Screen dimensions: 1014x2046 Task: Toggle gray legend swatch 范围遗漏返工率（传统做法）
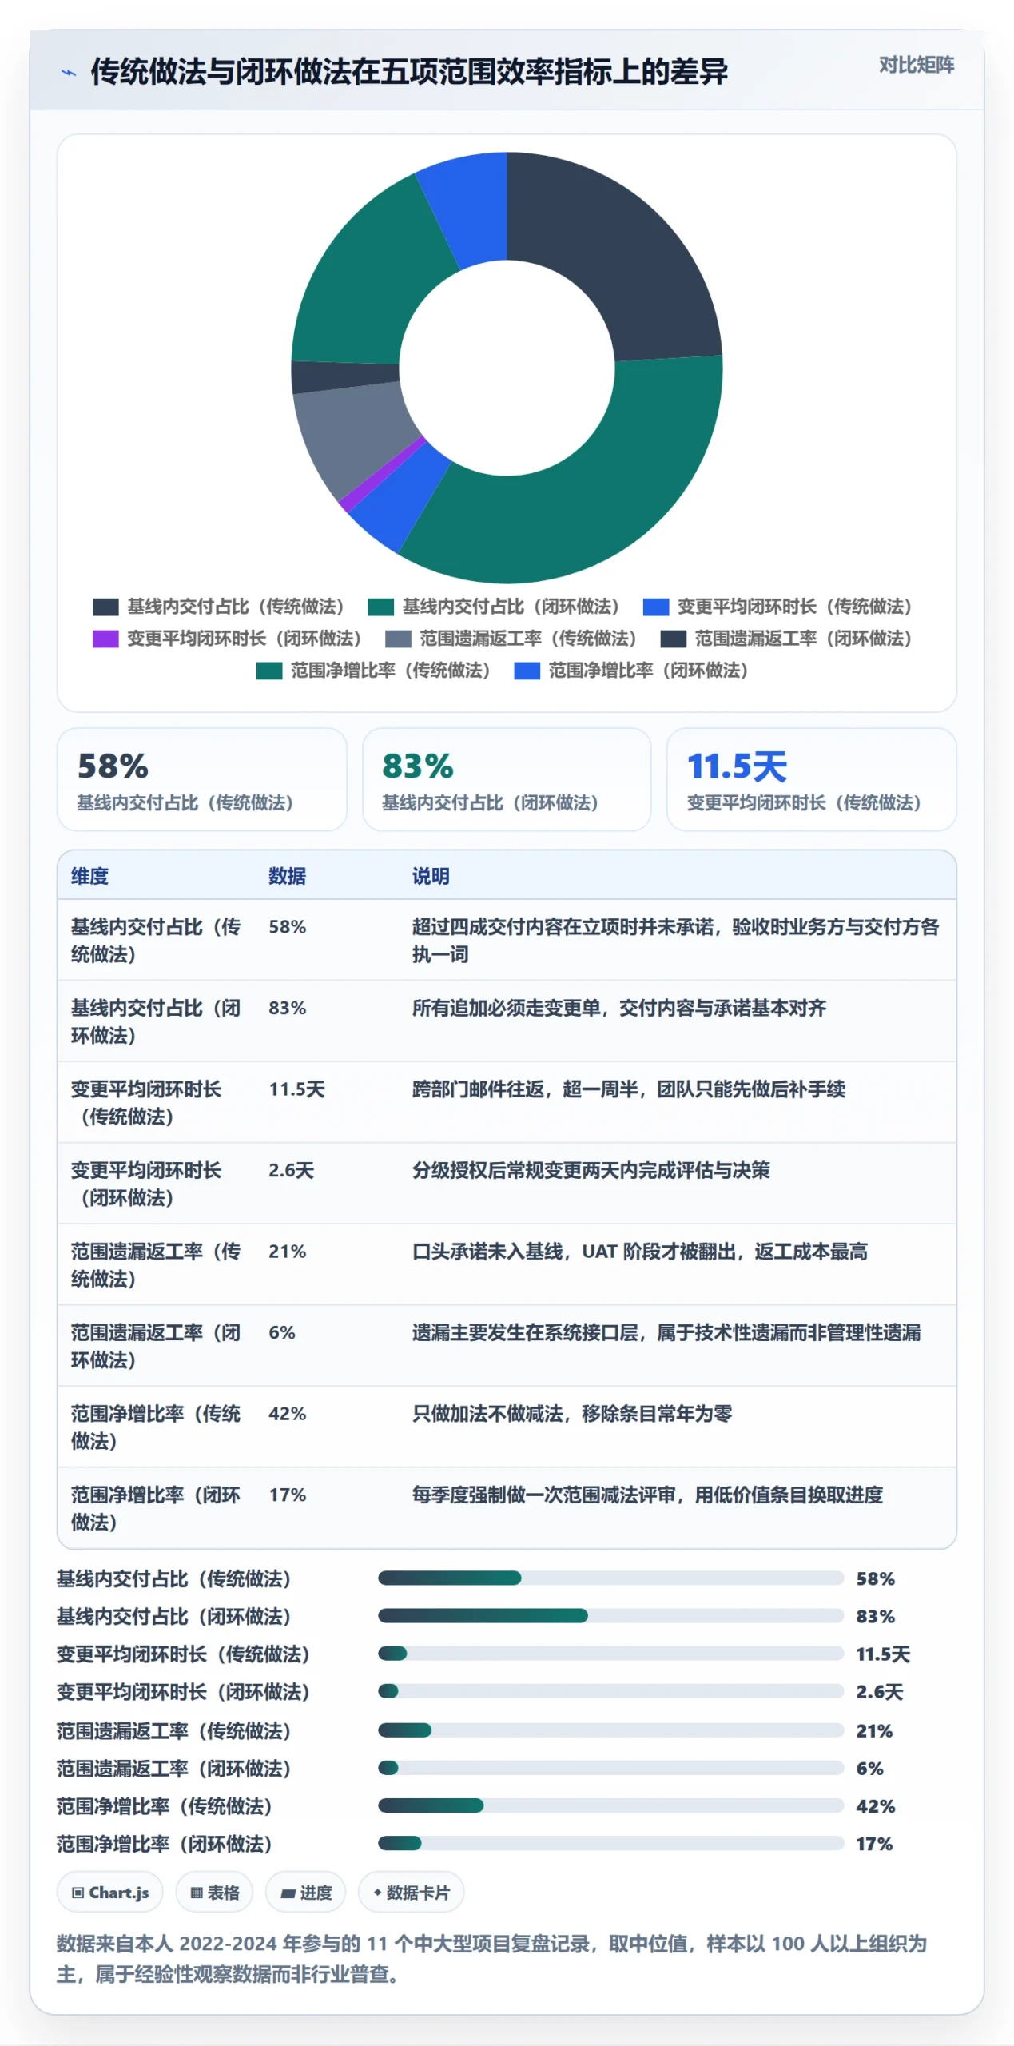pos(398,639)
